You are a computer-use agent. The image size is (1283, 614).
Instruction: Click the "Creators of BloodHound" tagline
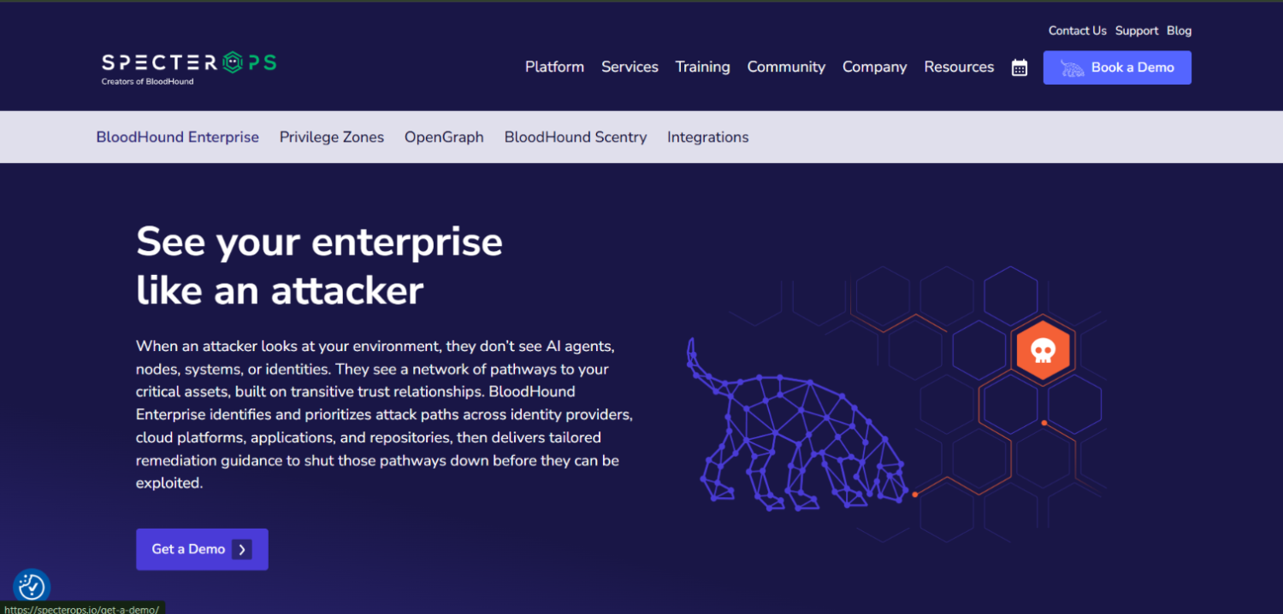pyautogui.click(x=147, y=82)
